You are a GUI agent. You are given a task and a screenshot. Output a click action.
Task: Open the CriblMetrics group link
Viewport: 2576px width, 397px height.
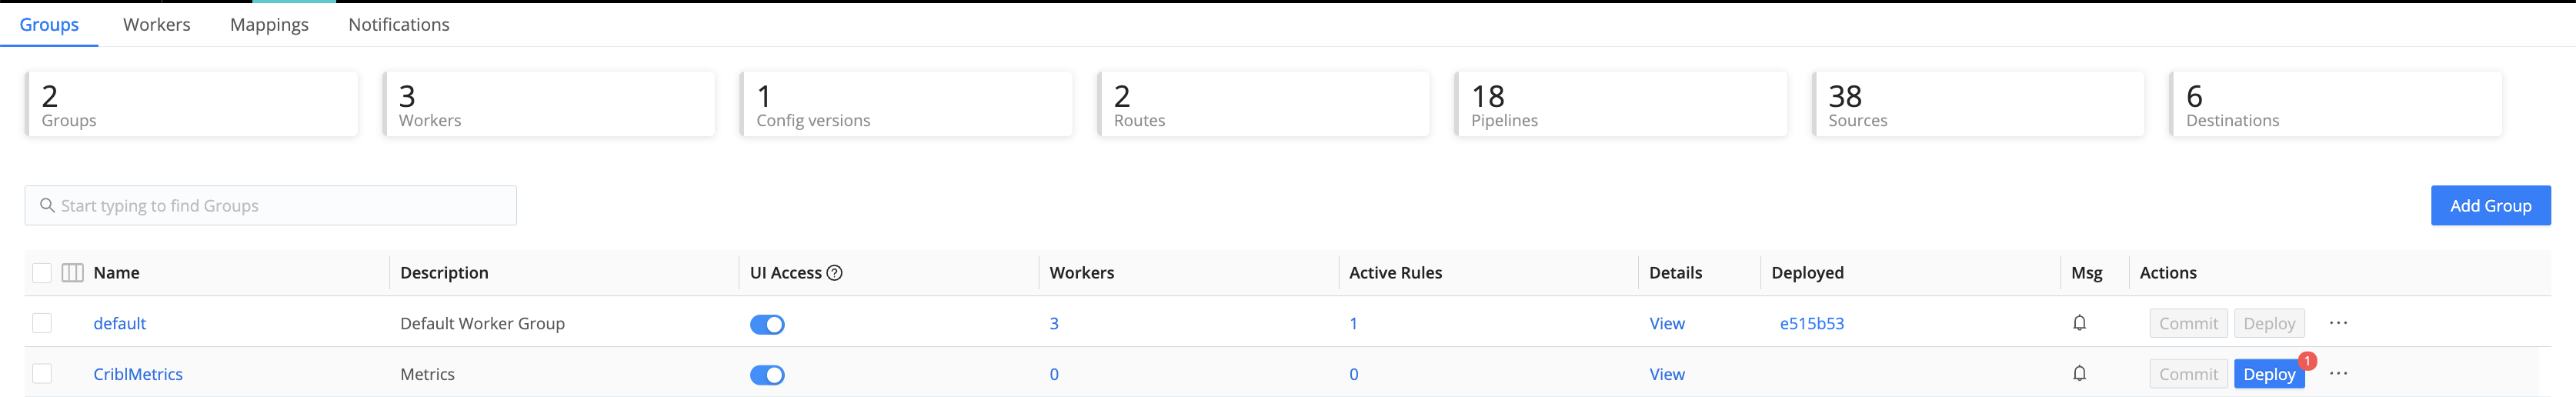pos(138,374)
